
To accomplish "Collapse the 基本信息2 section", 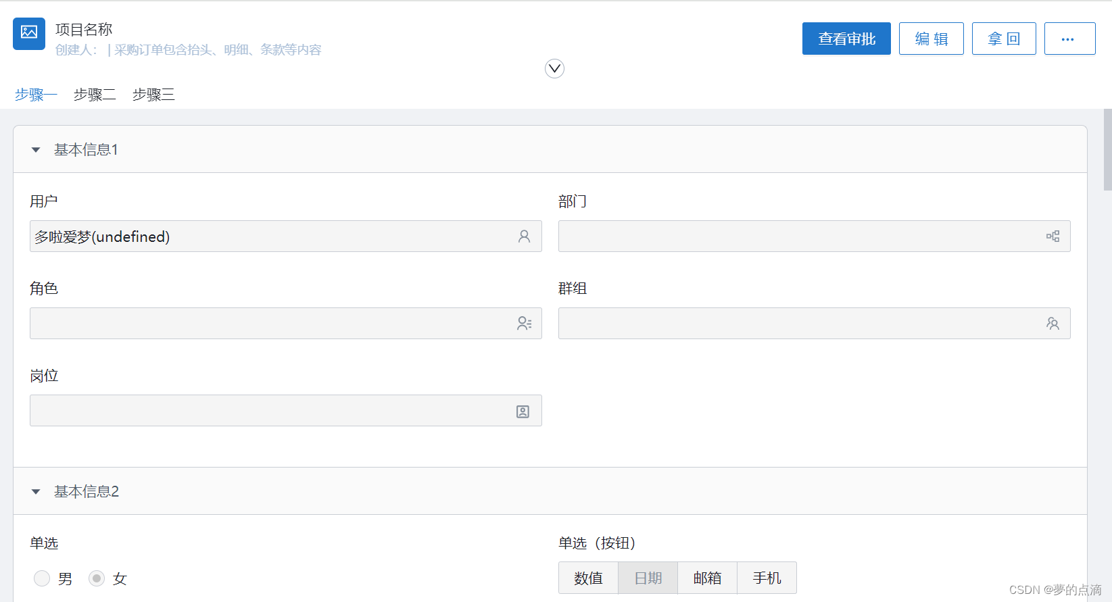I will [36, 492].
